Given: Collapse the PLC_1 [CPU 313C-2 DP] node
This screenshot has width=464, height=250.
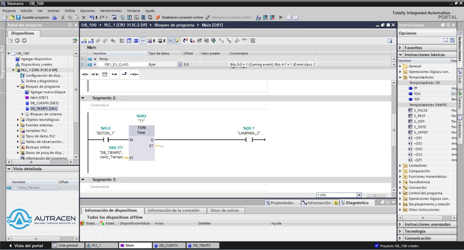Looking at the screenshot, I should pos(13,70).
